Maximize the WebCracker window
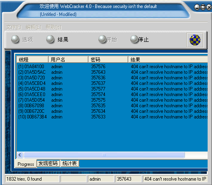212x185 pixels. coord(203,7)
